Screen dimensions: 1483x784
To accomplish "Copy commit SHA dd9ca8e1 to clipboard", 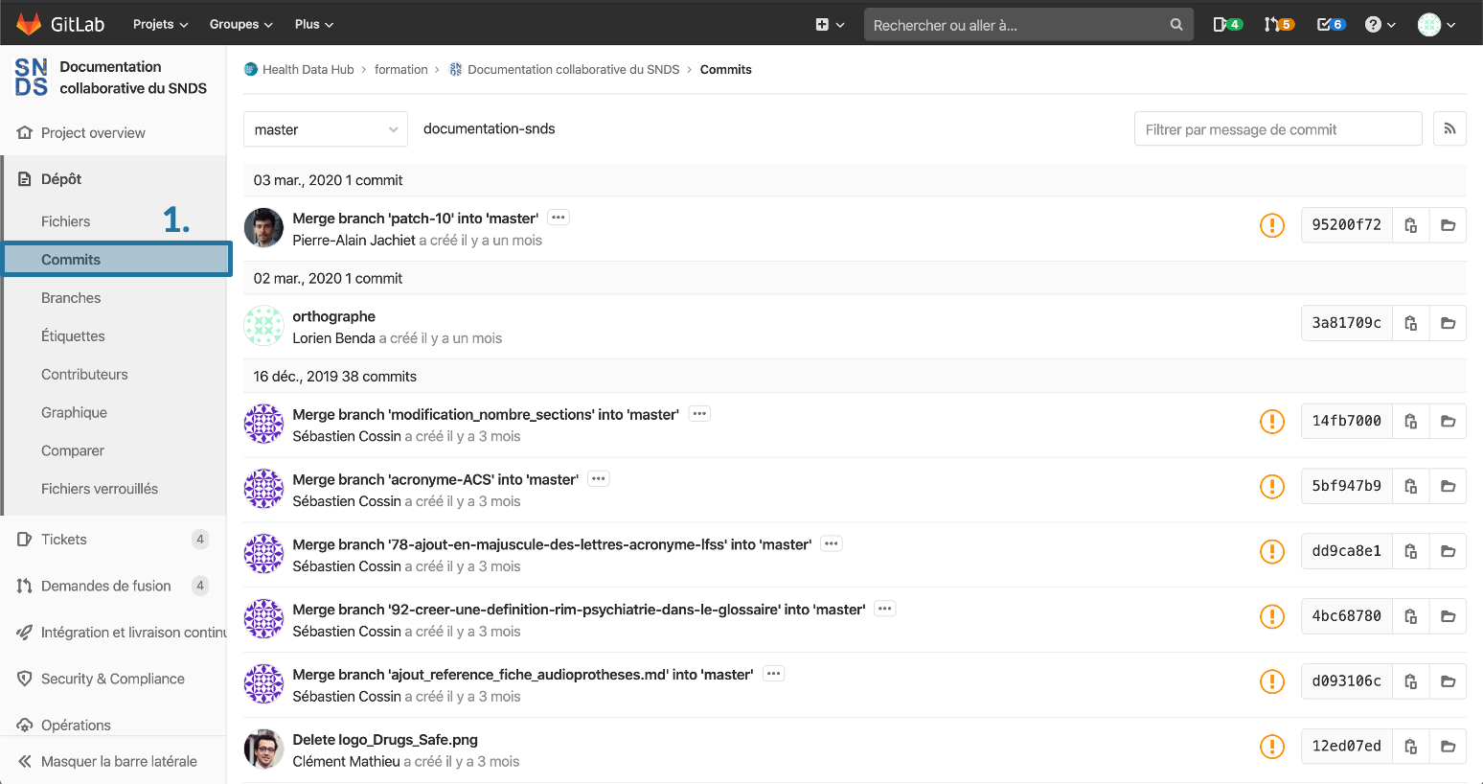I will (1410, 551).
